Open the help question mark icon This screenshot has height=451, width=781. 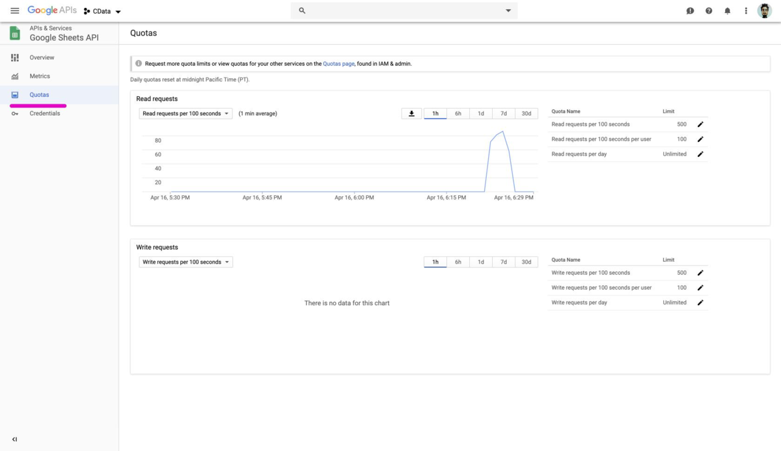click(709, 10)
